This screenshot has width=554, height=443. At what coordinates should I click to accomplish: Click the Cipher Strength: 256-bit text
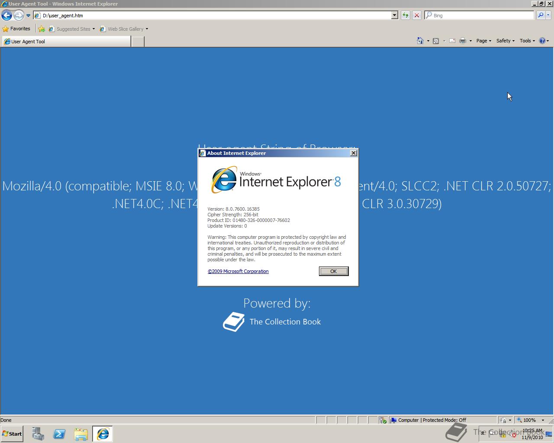[x=233, y=215]
